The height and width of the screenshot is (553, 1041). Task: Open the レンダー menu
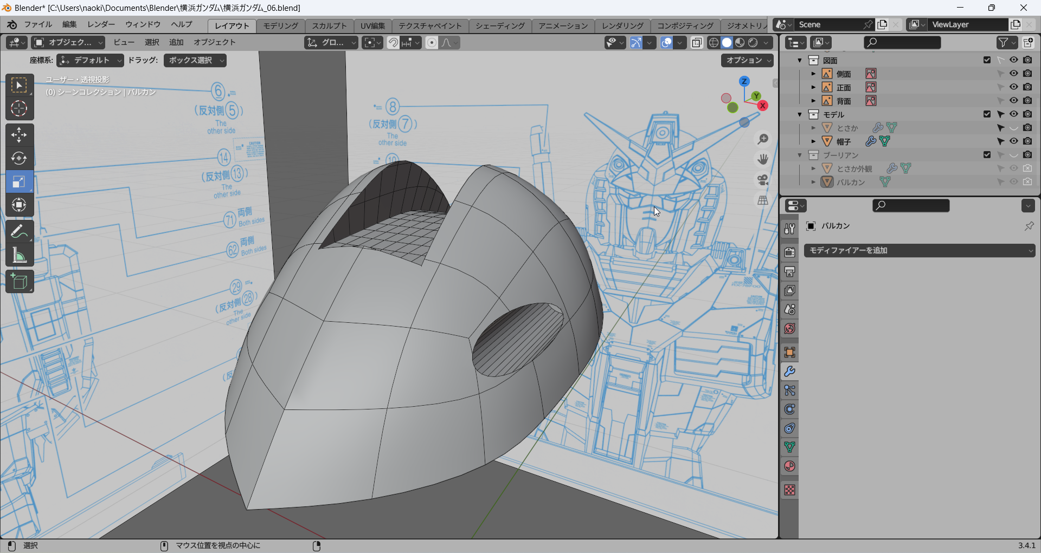(101, 24)
